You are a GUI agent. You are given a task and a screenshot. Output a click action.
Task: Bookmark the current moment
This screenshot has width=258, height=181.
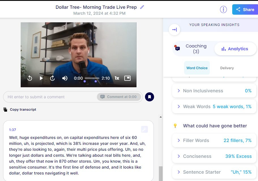[150, 97]
